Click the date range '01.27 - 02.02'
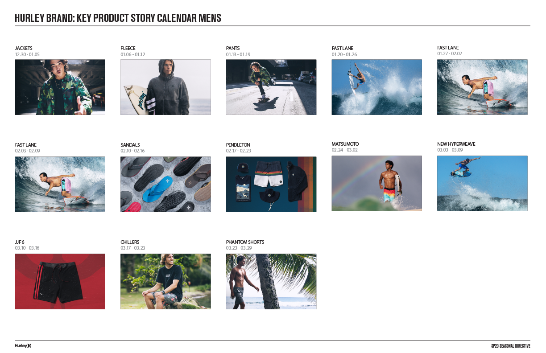The width and height of the screenshot is (546, 353). pyautogui.click(x=450, y=53)
